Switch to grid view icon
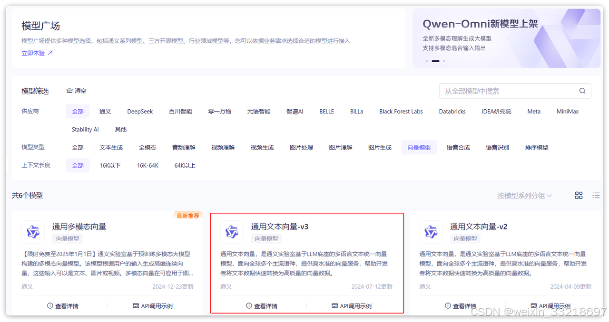Image resolution: width=609 pixels, height=322 pixels. point(579,195)
